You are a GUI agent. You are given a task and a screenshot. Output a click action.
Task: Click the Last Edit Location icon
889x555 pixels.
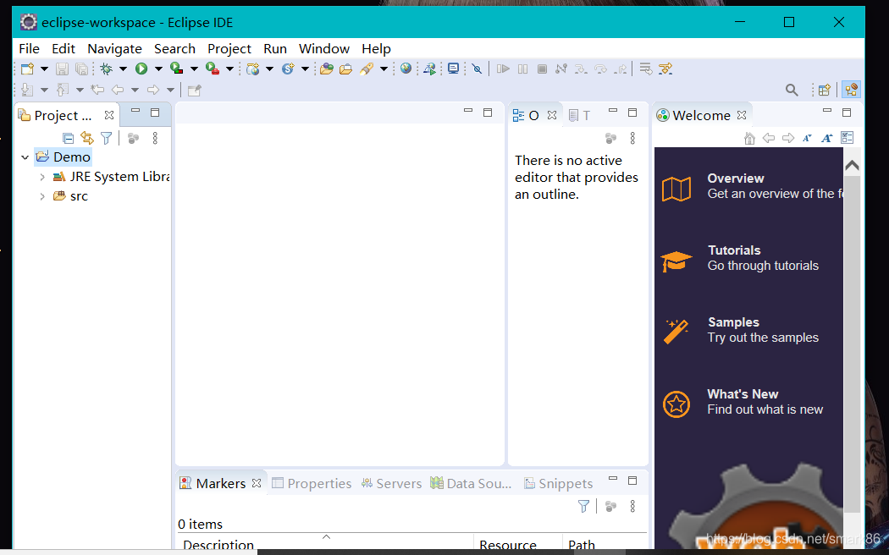pyautogui.click(x=97, y=90)
